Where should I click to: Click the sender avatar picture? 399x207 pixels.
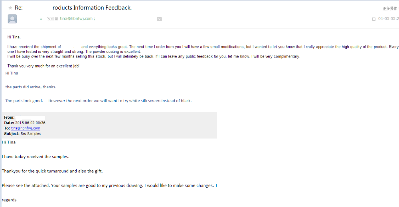12,19
